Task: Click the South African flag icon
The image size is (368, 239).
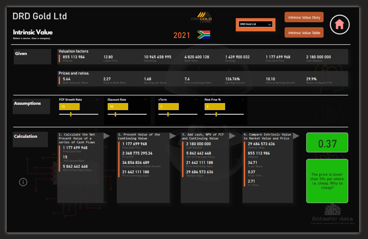Action: click(x=204, y=35)
